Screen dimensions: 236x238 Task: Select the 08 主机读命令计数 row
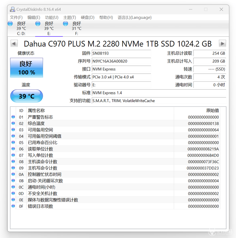[115, 162]
